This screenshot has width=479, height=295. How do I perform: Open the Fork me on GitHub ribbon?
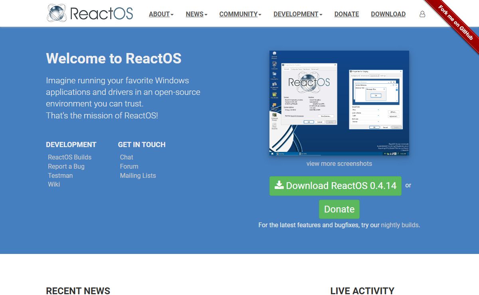tap(455, 22)
